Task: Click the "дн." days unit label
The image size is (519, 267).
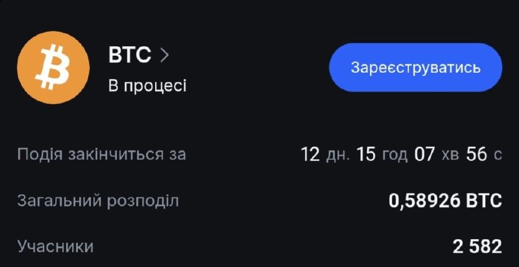Action: click(338, 155)
